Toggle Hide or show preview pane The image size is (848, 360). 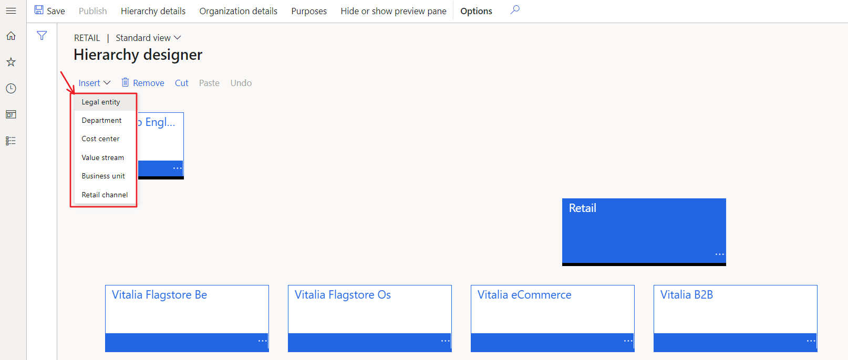click(393, 11)
